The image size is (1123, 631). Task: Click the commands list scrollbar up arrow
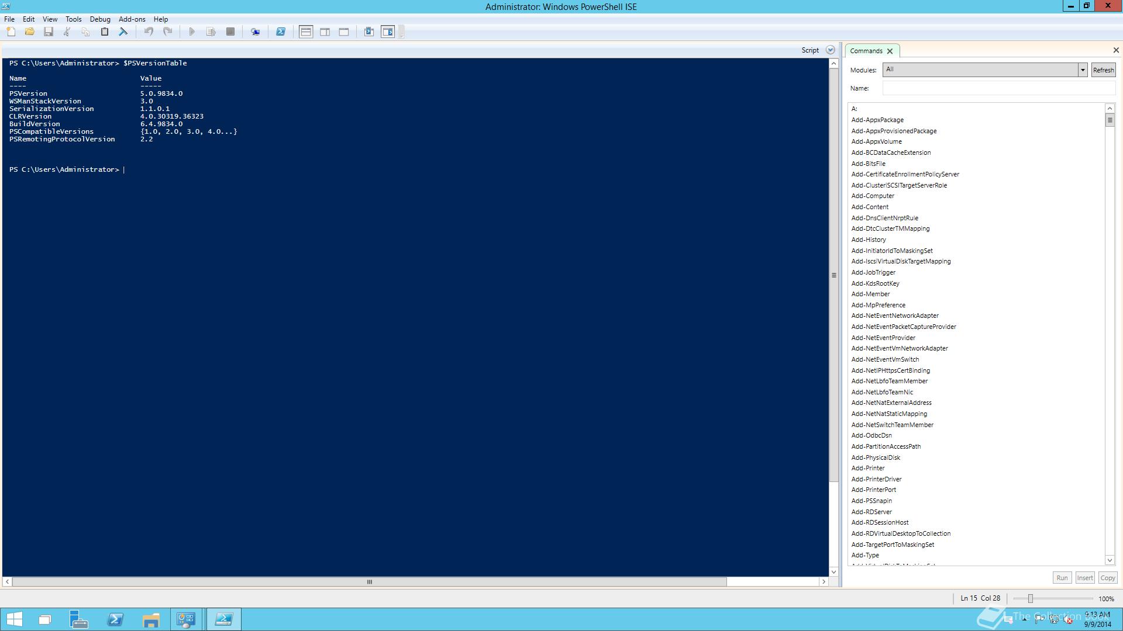click(1110, 109)
